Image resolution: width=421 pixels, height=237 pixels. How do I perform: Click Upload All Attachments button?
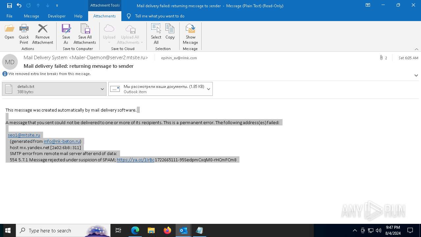pos(130,34)
